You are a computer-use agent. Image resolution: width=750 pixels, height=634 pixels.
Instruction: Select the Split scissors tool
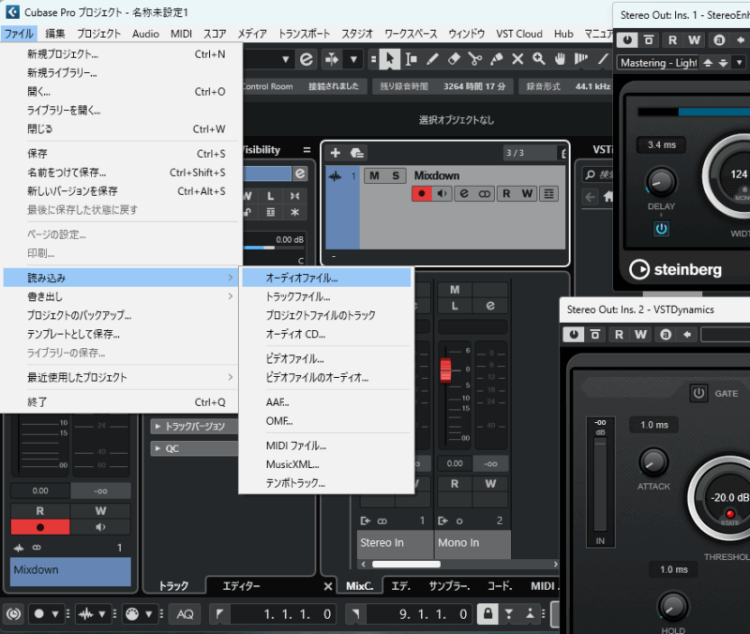coord(475,59)
